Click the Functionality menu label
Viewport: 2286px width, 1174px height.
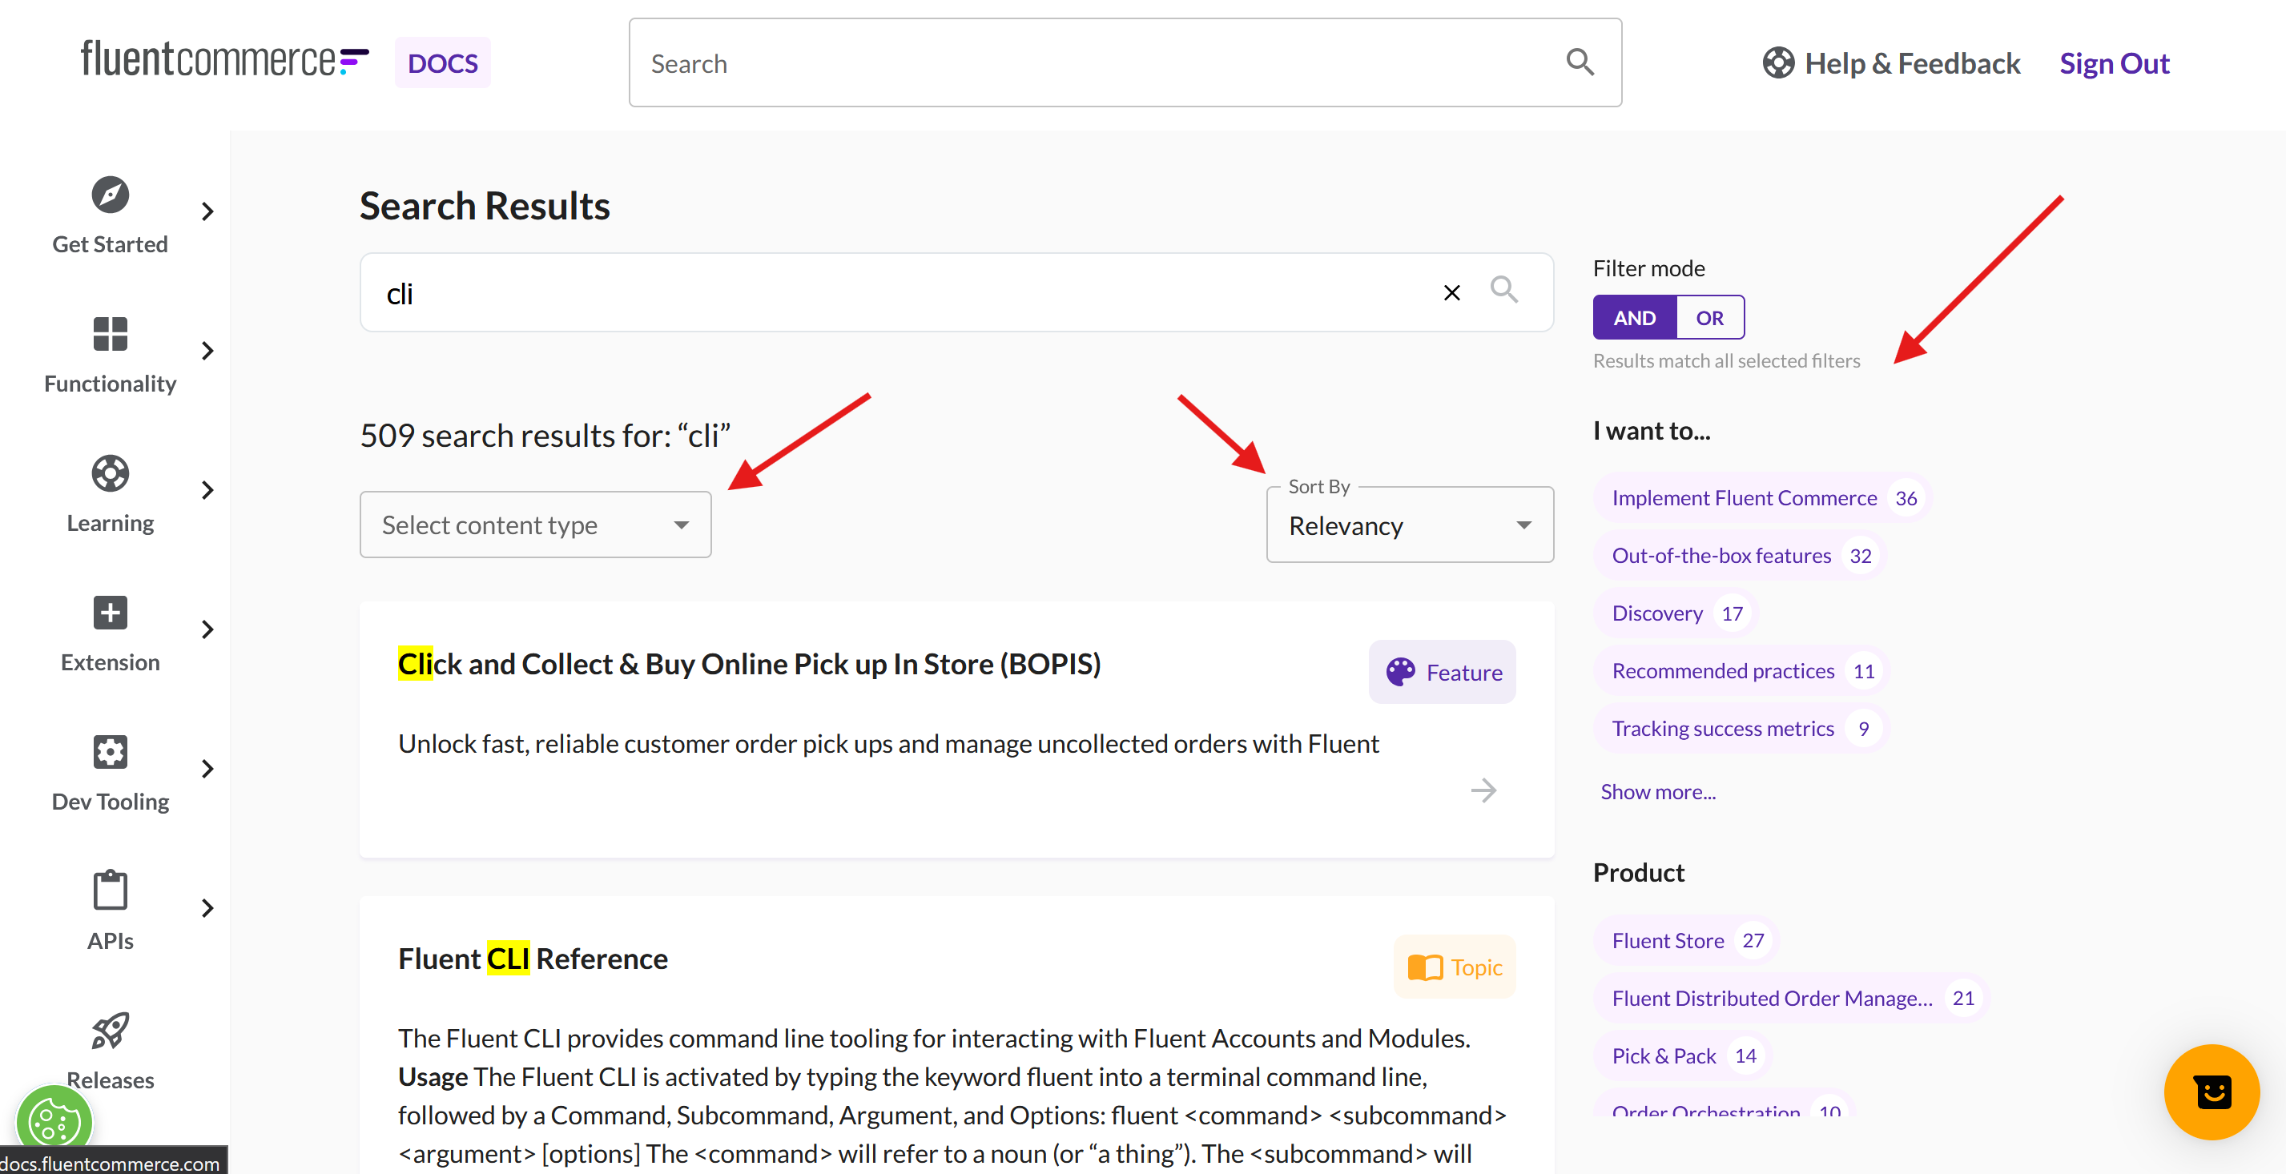[110, 384]
